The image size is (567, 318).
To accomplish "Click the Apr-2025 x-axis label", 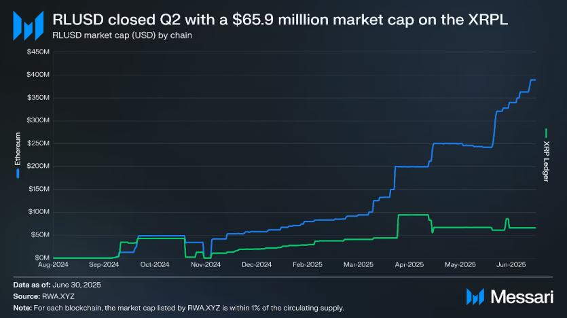I will pyautogui.click(x=409, y=264).
